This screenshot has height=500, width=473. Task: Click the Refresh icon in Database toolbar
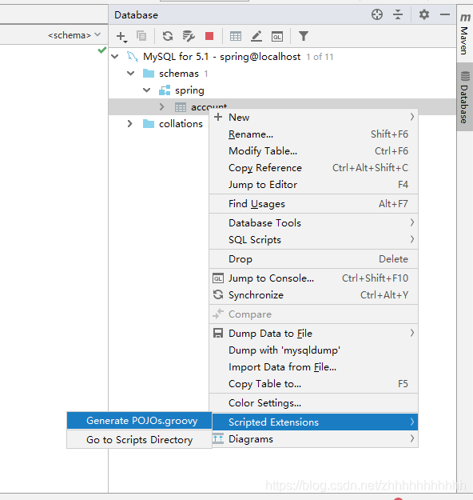tap(168, 36)
